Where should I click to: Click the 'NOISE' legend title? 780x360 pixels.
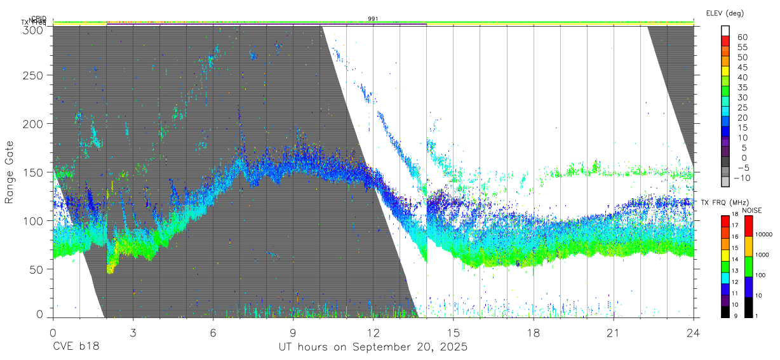coord(753,210)
